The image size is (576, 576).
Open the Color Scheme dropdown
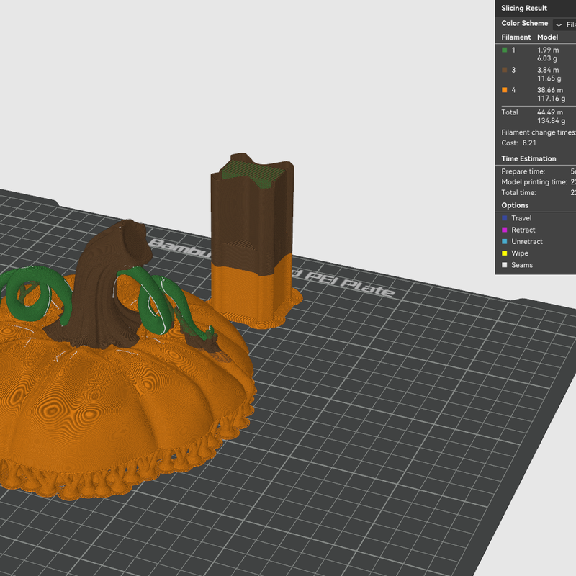(x=564, y=24)
